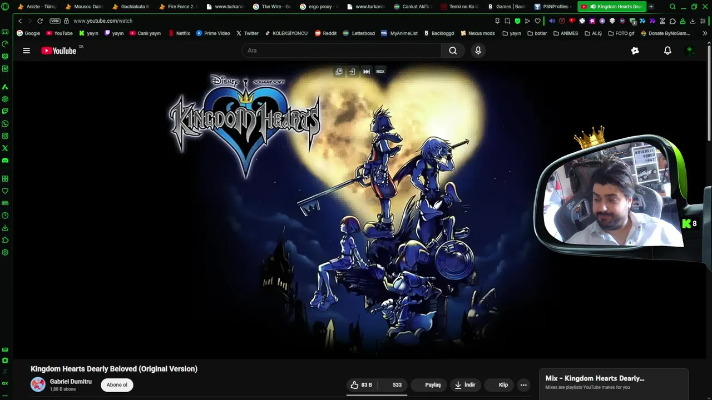Open extensions cube in sidebar

[x=5, y=240]
